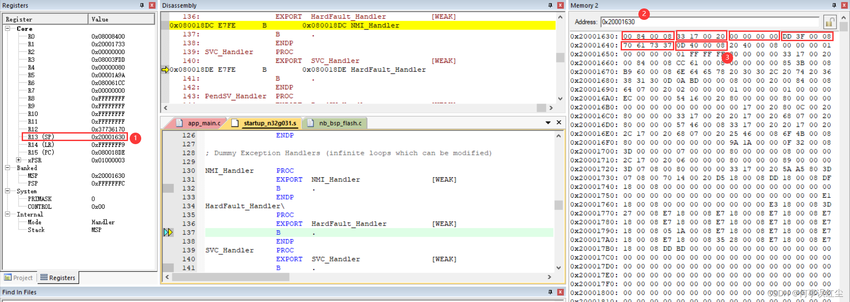The height and width of the screenshot is (302, 850).
Task: Click the Register column header
Action: click(x=46, y=19)
